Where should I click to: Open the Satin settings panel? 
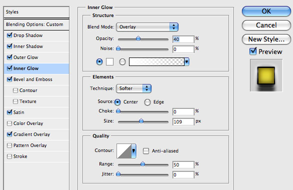tap(18, 112)
